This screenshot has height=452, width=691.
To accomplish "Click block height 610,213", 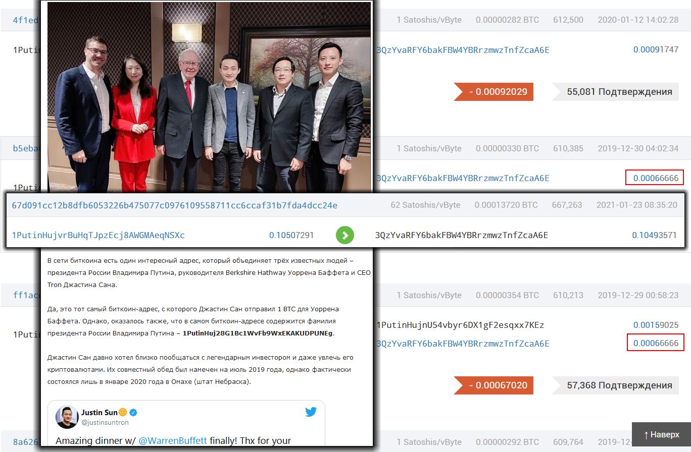I will (x=568, y=296).
